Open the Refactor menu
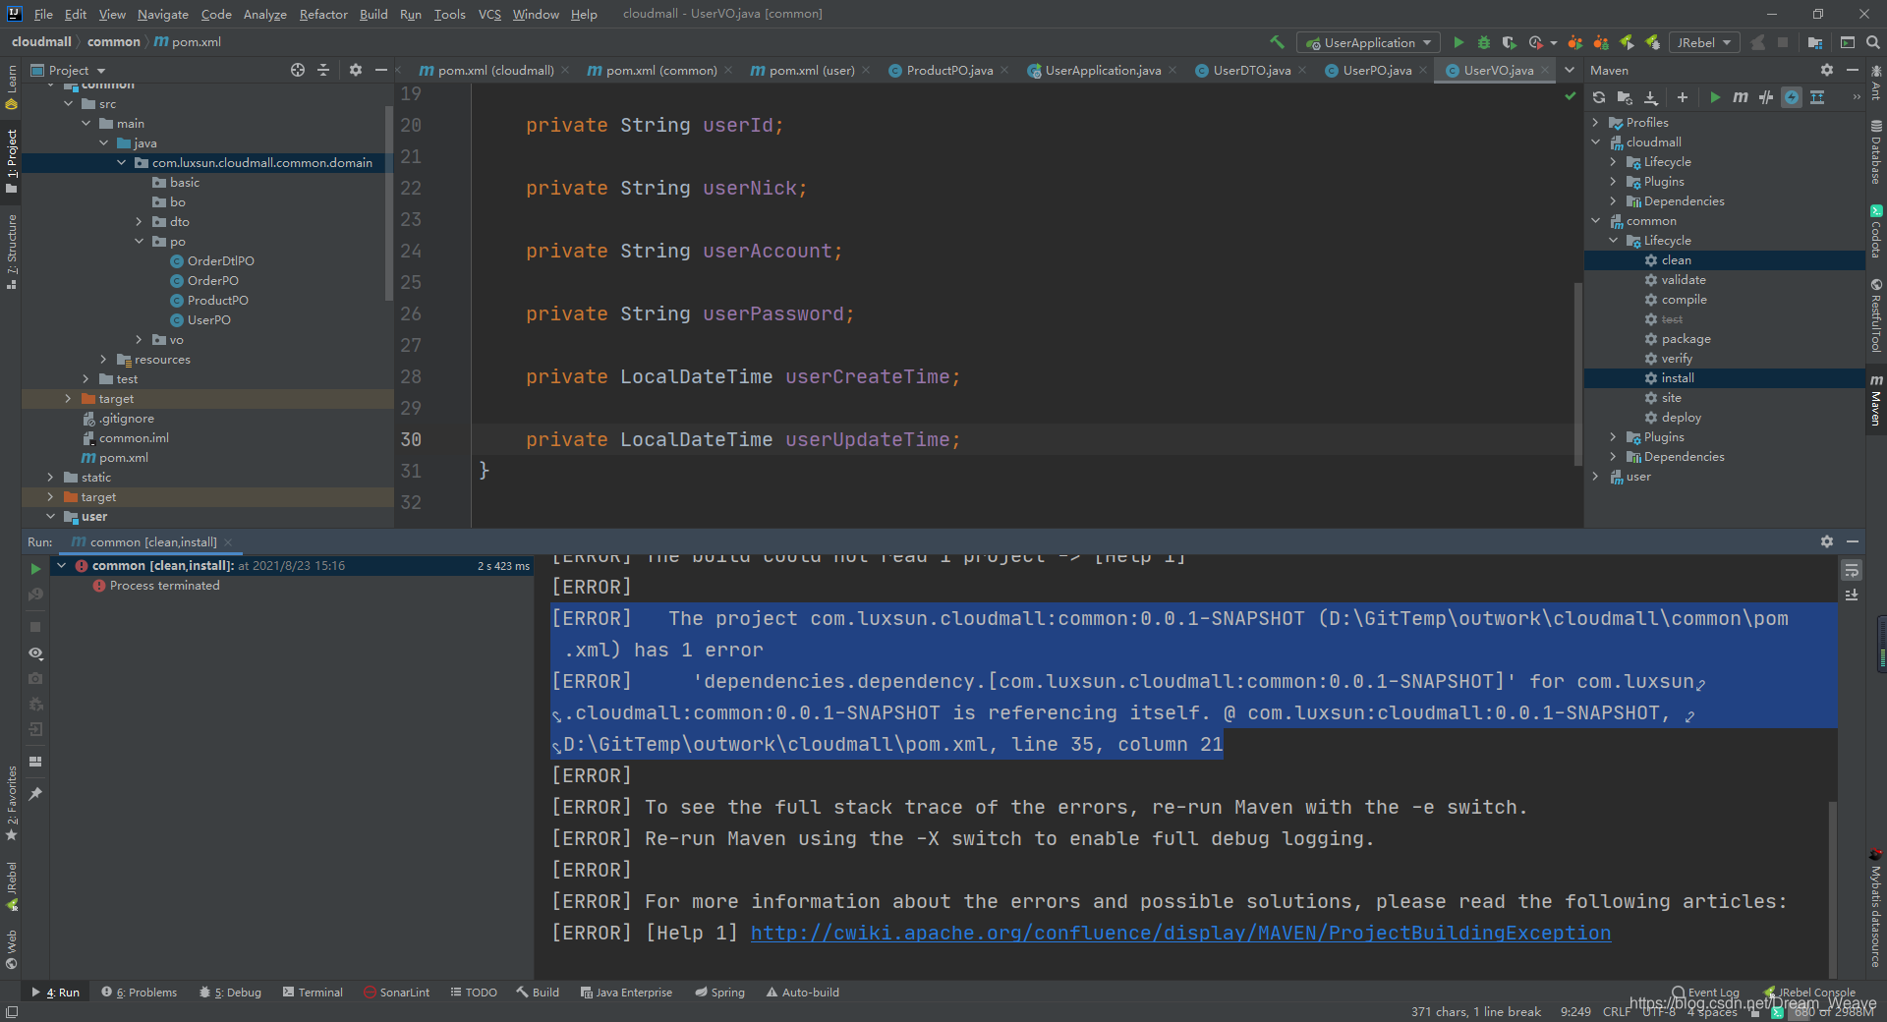 coord(323,14)
